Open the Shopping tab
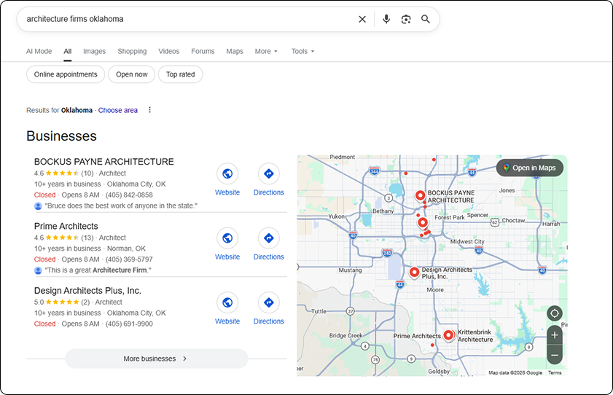Viewport: 613px width, 395px height. pyautogui.click(x=132, y=51)
